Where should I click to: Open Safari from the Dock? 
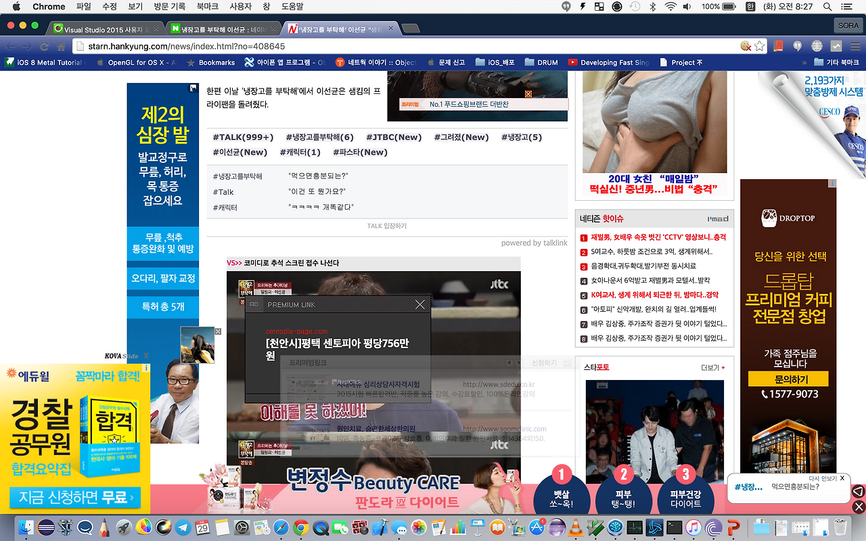[x=281, y=527]
